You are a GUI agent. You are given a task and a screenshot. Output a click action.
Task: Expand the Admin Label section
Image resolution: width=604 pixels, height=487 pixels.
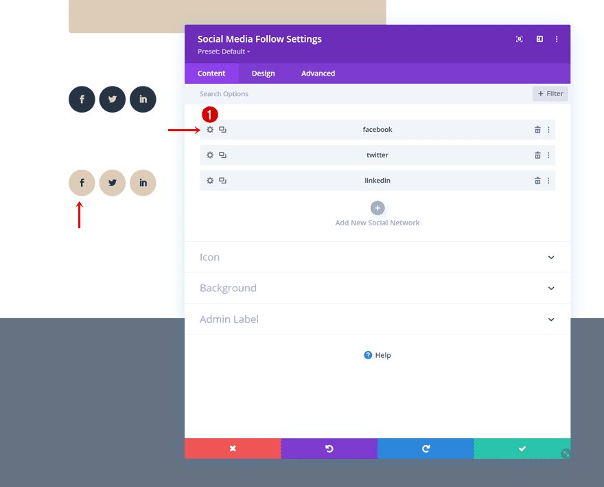click(x=377, y=319)
